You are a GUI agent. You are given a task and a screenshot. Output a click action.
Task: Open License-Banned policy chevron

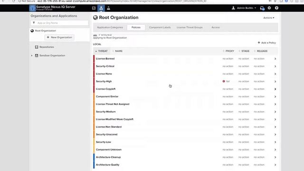[x=275, y=59]
